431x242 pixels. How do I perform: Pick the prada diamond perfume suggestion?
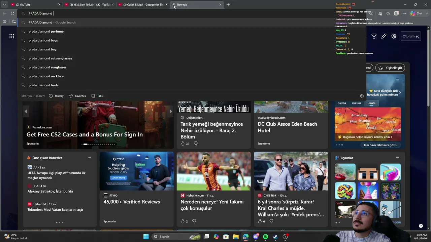[x=192, y=31]
